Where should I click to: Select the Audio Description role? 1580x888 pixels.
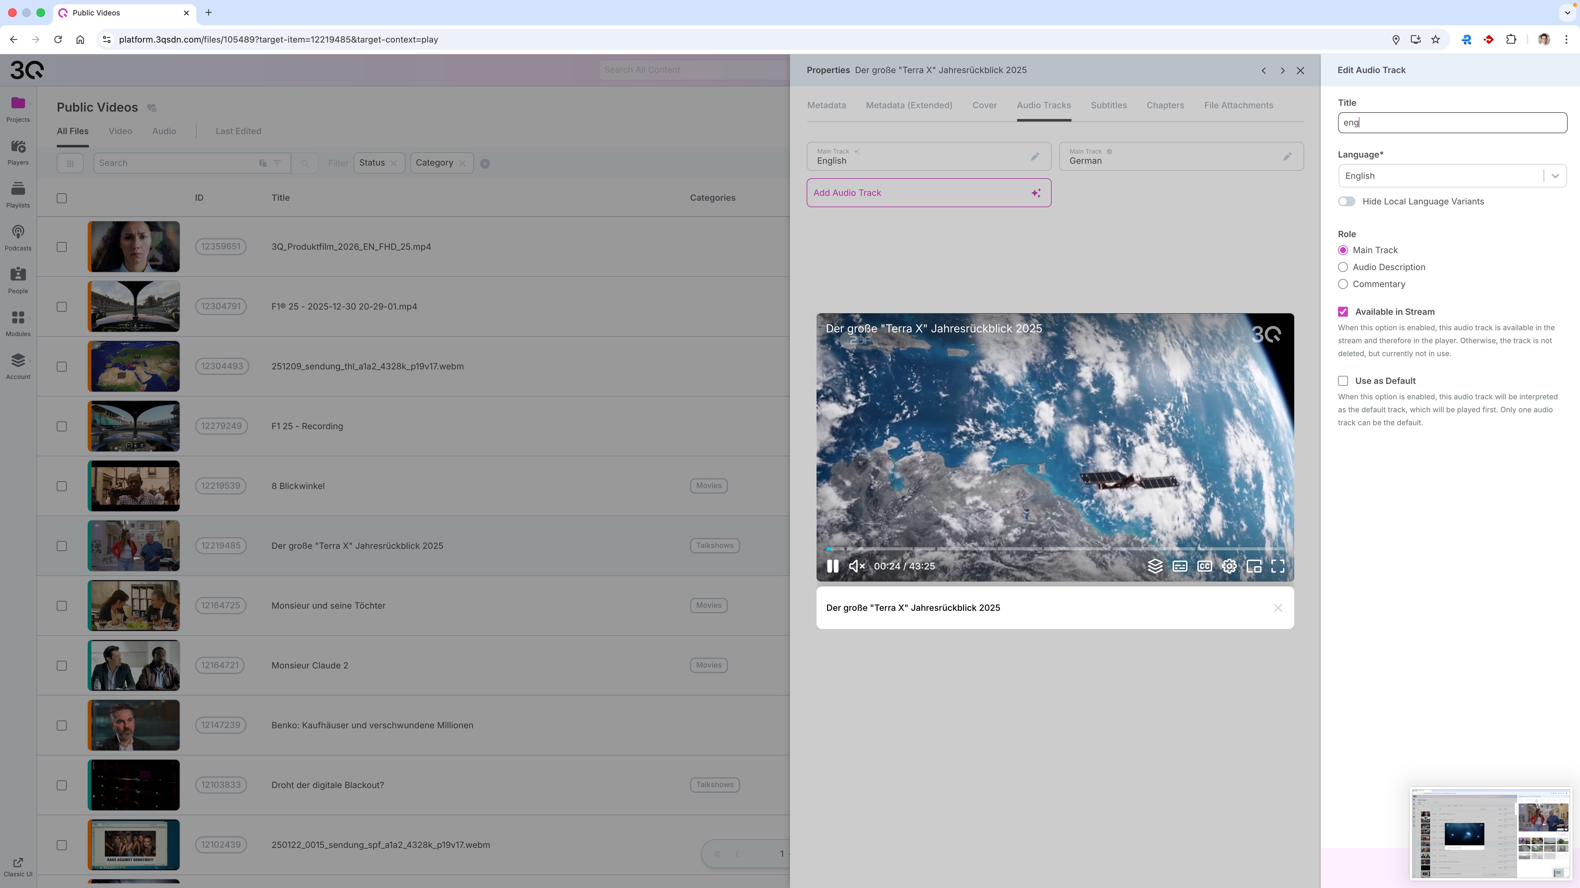[1343, 267]
